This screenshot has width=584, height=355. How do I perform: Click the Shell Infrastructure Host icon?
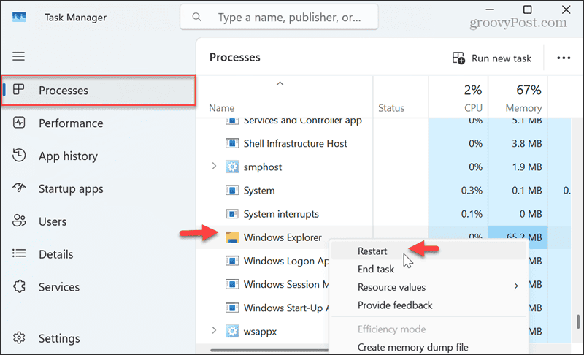pos(232,143)
